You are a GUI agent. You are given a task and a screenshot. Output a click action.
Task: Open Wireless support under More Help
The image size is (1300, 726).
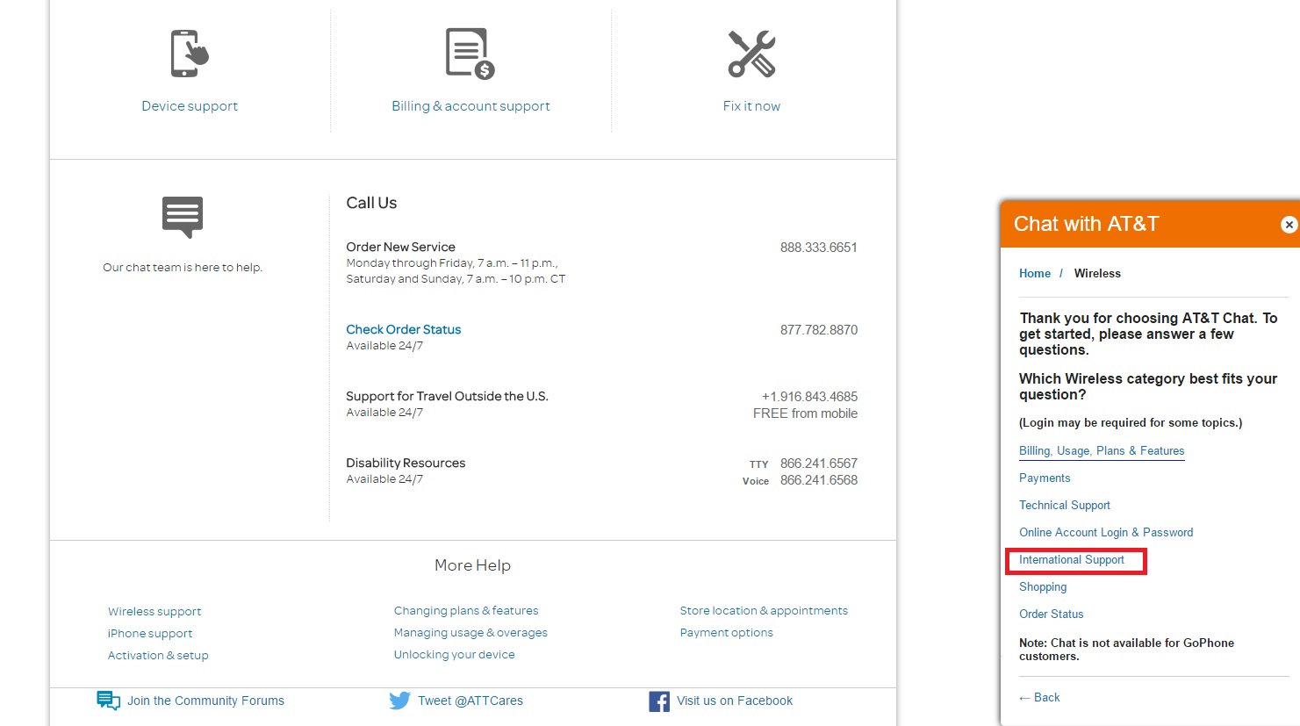pyautogui.click(x=154, y=612)
